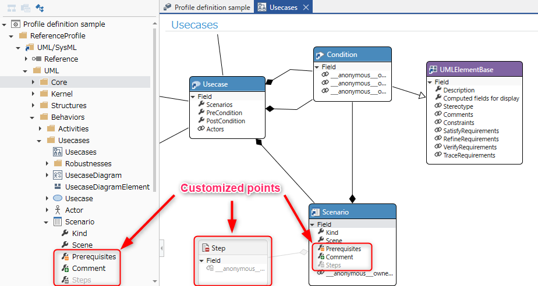This screenshot has width=538, height=286.
Task: Click the link icon beside Actors field
Action: click(x=201, y=129)
